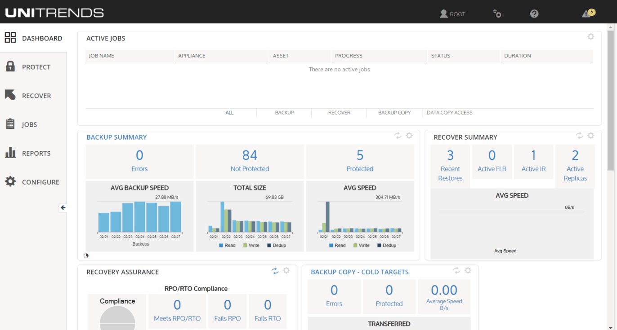
Task: Switch to the RECOVER tab in Active Jobs
Action: click(339, 113)
